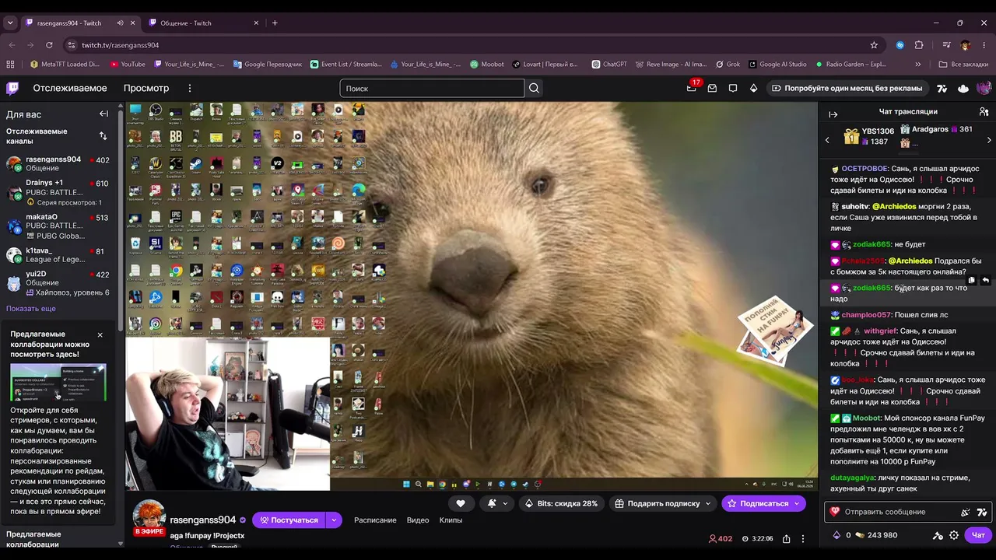996x560 pixels.
Task: Expand the 'Подписаться' subscribe options arrow
Action: click(797, 503)
